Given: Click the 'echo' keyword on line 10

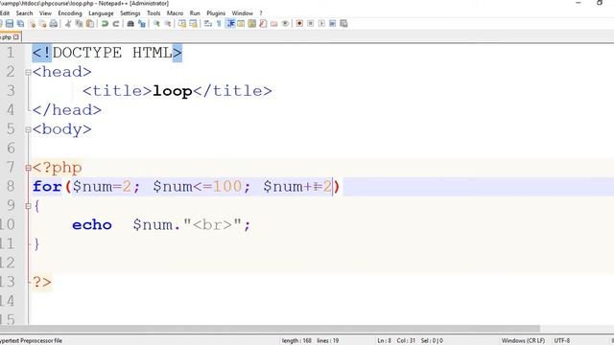Looking at the screenshot, I should pyautogui.click(x=92, y=225).
